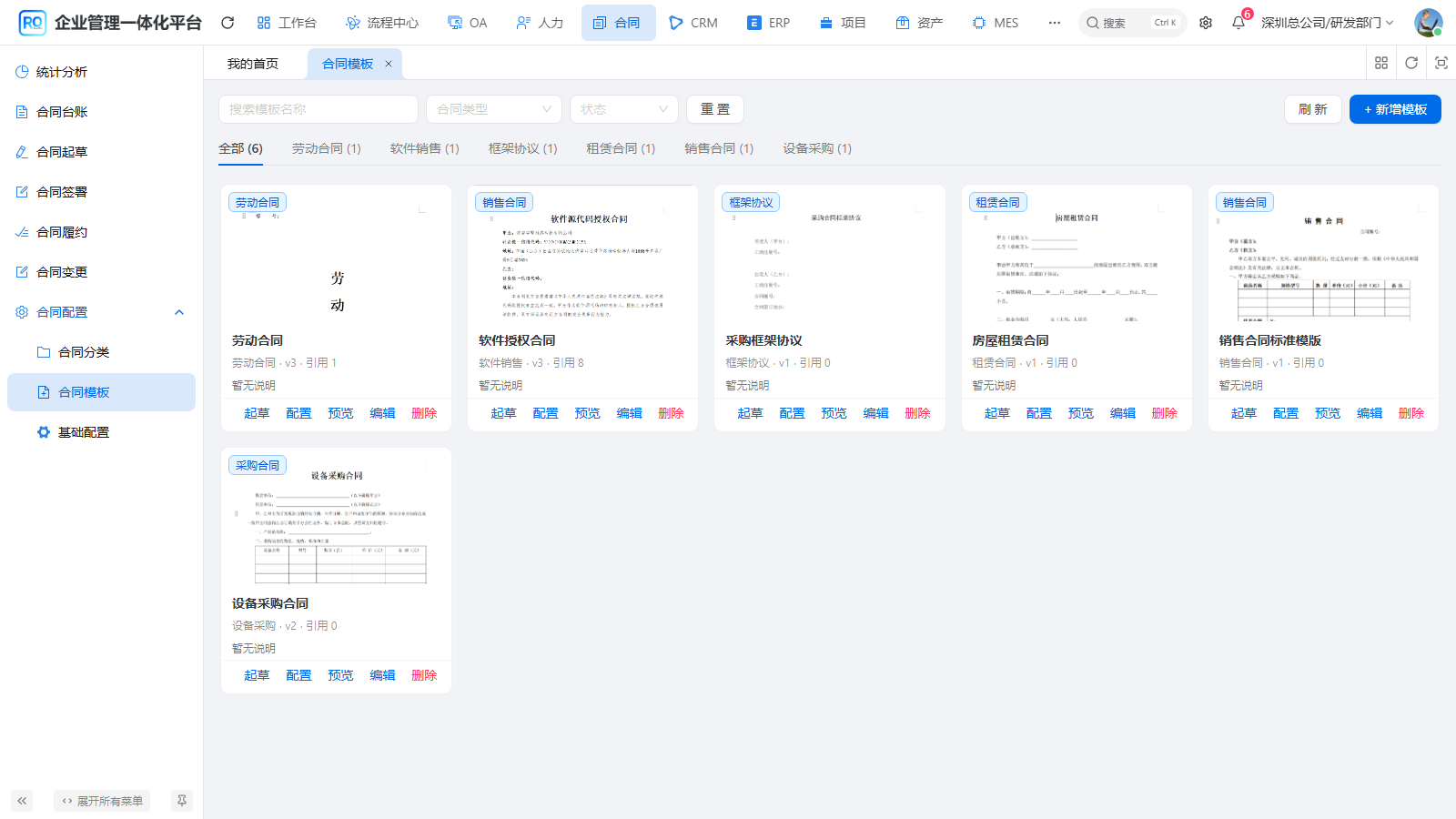This screenshot has height=819, width=1456.
Task: Select 基础配置 in sidebar
Action: click(x=101, y=432)
